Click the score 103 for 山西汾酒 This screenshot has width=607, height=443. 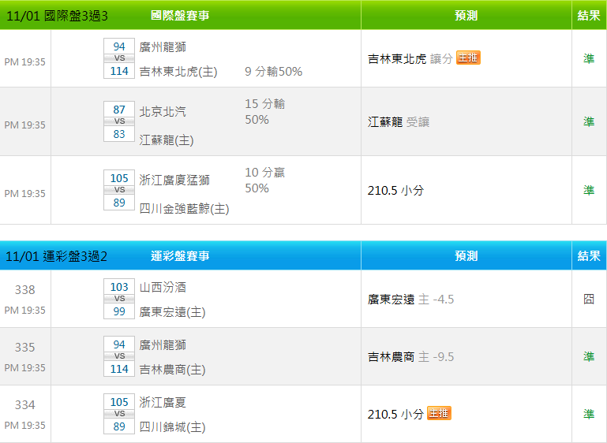[119, 287]
